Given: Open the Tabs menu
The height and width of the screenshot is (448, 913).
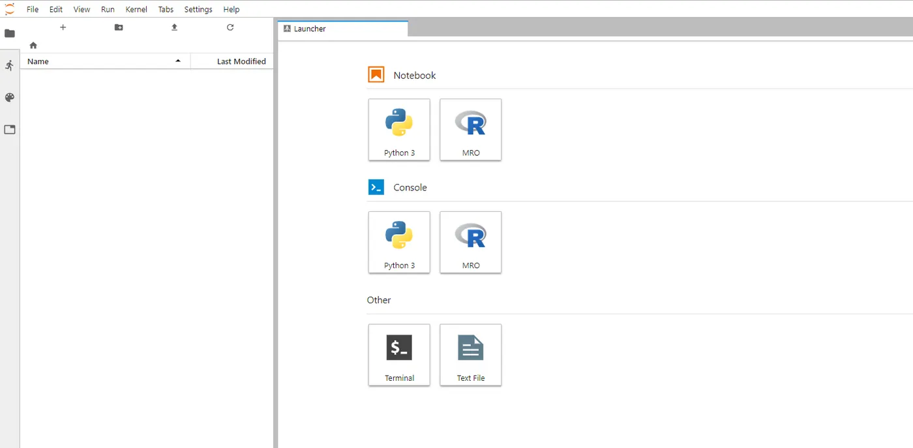Looking at the screenshot, I should 166,9.
